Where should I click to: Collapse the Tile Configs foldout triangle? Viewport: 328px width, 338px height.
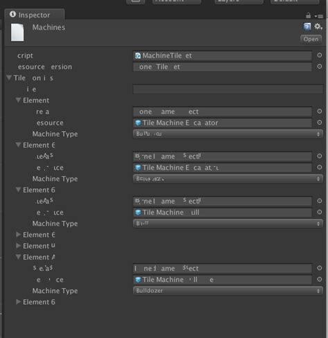point(9,78)
